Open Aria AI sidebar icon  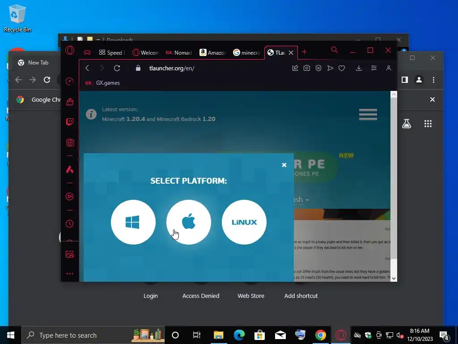(70, 169)
